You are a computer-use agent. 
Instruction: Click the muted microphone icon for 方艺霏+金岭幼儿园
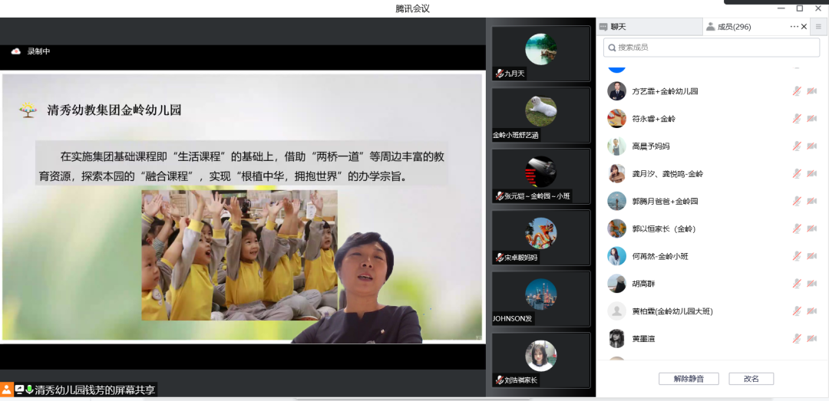coord(797,91)
